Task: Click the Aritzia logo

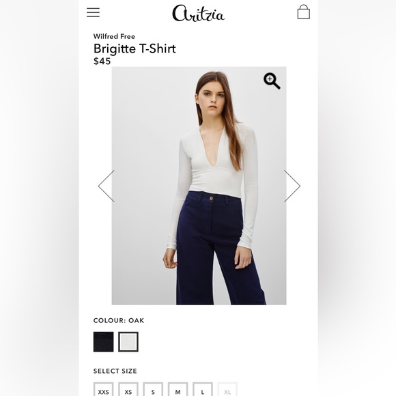Action: (x=198, y=13)
